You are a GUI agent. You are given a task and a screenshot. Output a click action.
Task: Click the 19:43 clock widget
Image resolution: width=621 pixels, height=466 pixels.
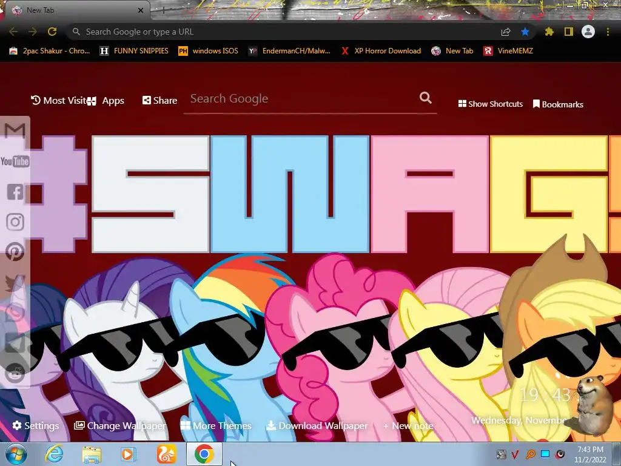coord(545,394)
